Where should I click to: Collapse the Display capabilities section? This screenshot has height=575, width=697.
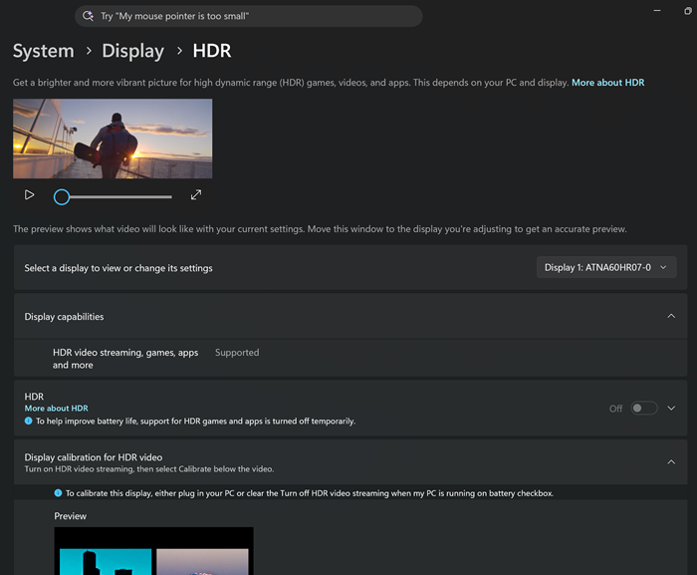[671, 316]
